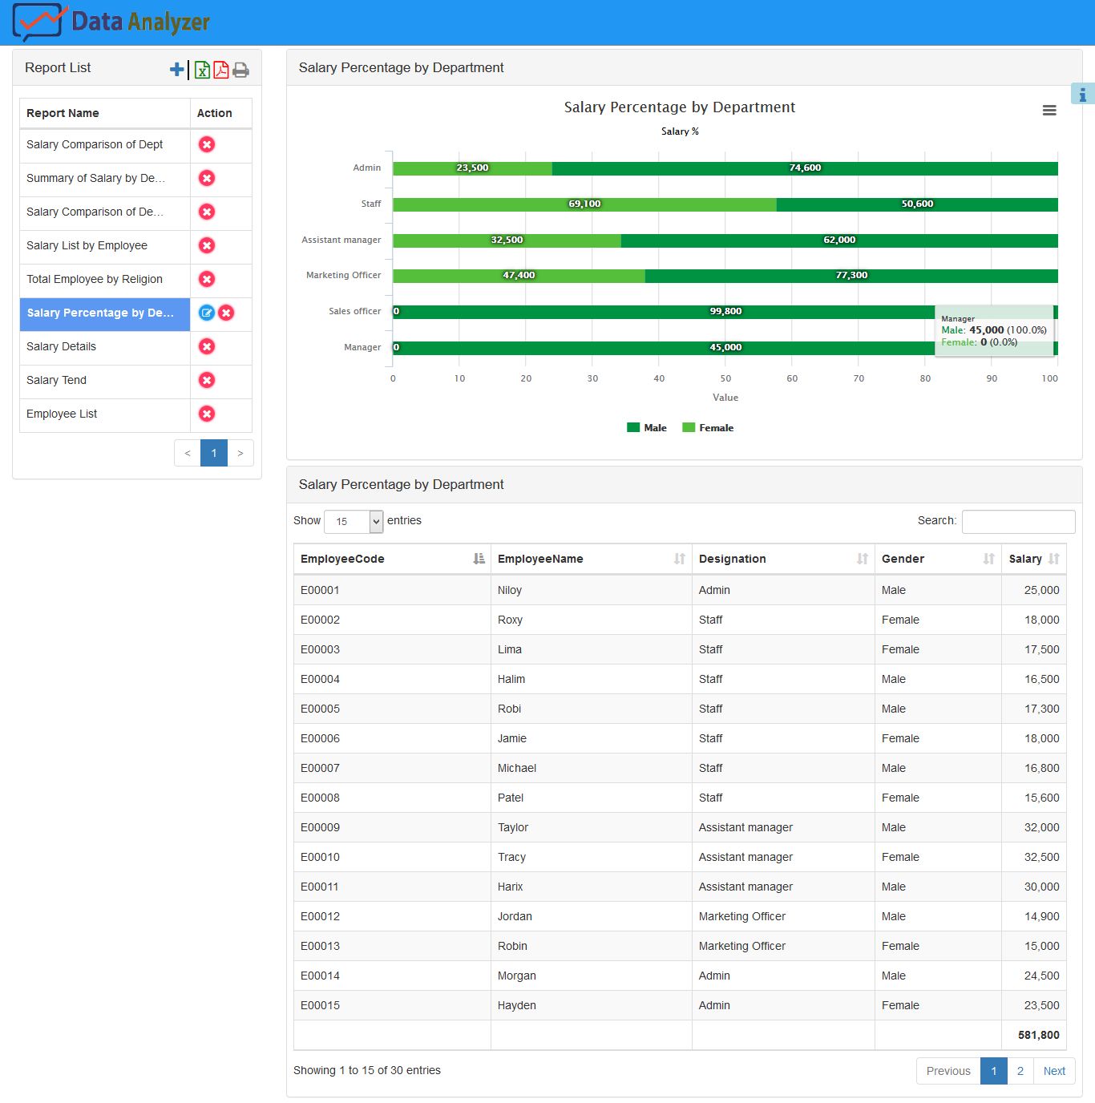Go to page 2 of the table
1095x1103 pixels.
(x=1020, y=1071)
